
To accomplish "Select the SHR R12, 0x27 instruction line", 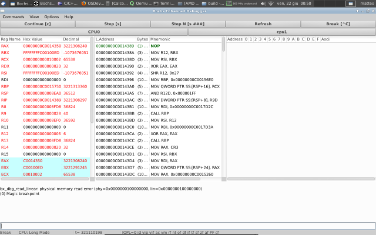I will coord(158,73).
